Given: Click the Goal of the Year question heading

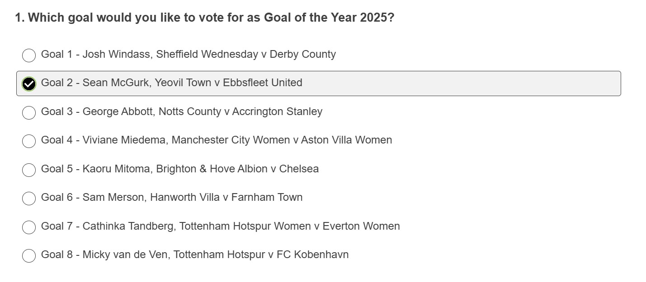Looking at the screenshot, I should 204,18.
